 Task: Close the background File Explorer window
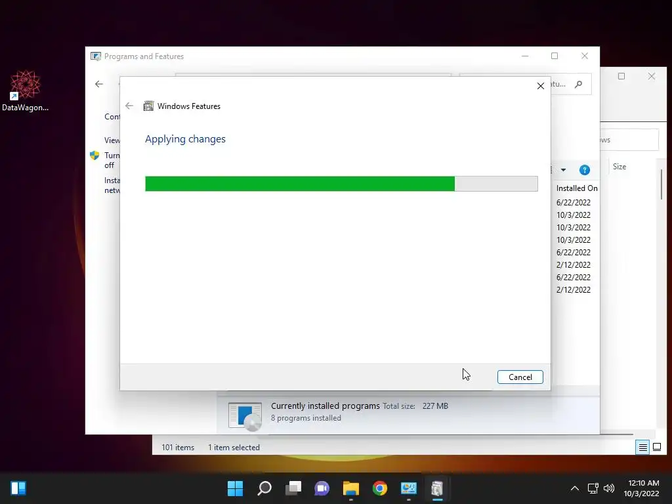coord(652,76)
